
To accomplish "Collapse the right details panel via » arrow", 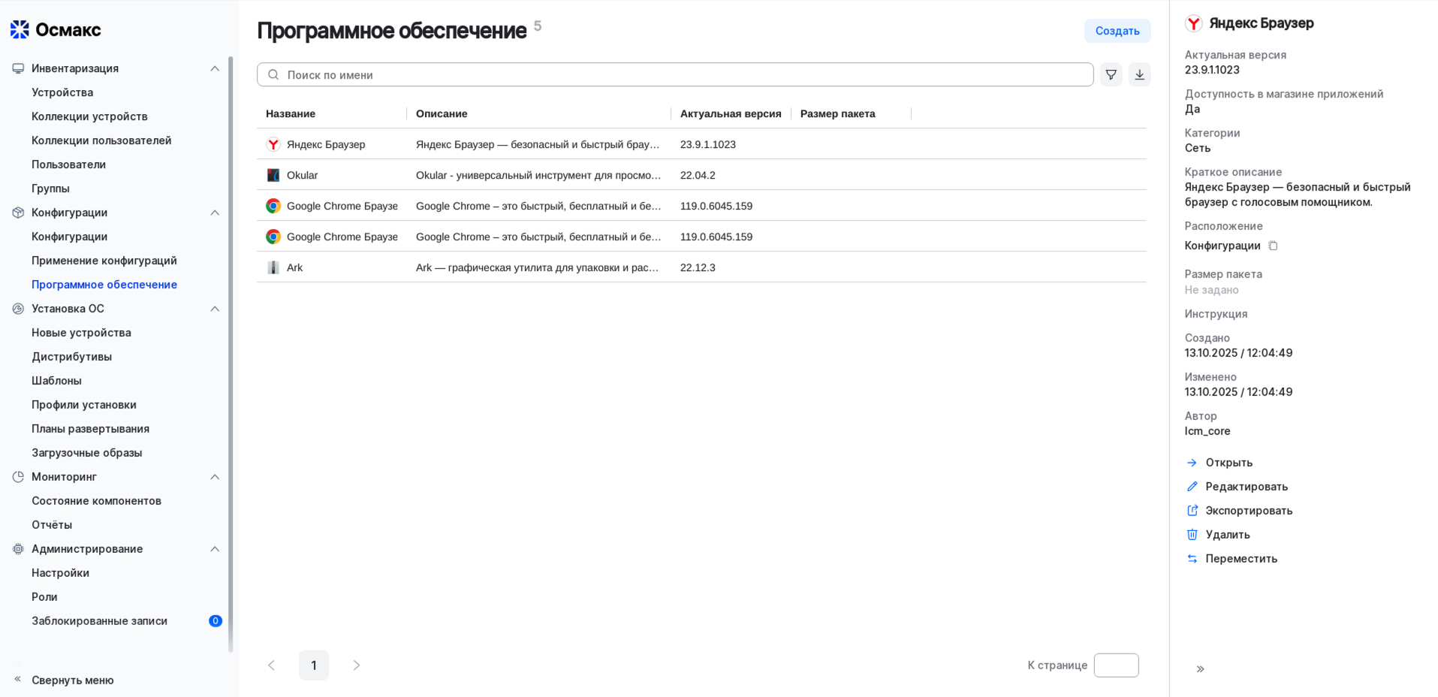I will [1200, 668].
